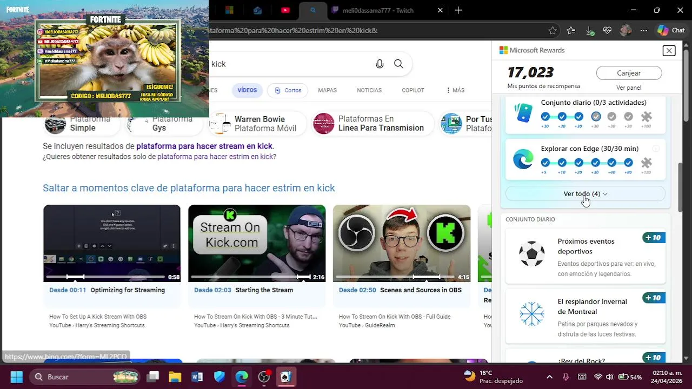This screenshot has width=692, height=389.
Task: Click the snowflake activity icon
Action: 531,314
